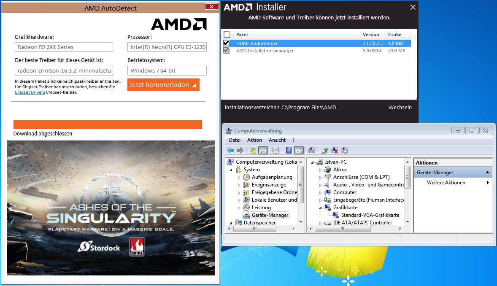The height and width of the screenshot is (286, 497).
Task: Open the Properties toolbar icon
Action: click(x=276, y=150)
